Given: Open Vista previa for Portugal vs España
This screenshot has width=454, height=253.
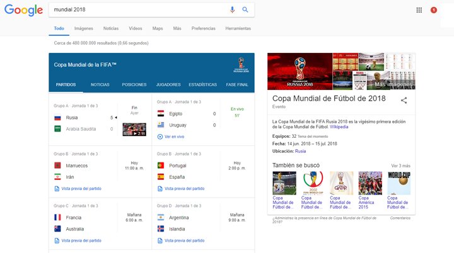Looking at the screenshot, I should (x=184, y=189).
